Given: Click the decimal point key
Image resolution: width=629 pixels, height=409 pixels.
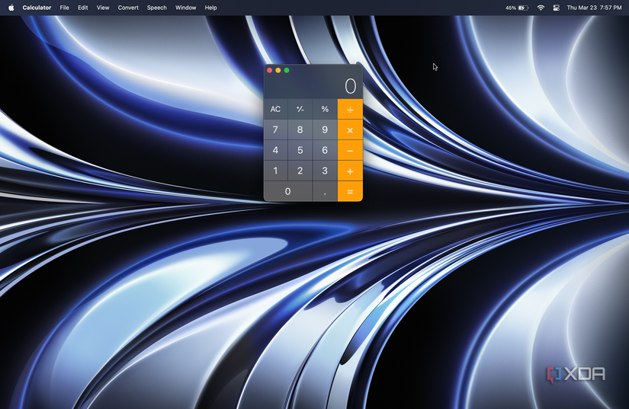Looking at the screenshot, I should pyautogui.click(x=325, y=191).
